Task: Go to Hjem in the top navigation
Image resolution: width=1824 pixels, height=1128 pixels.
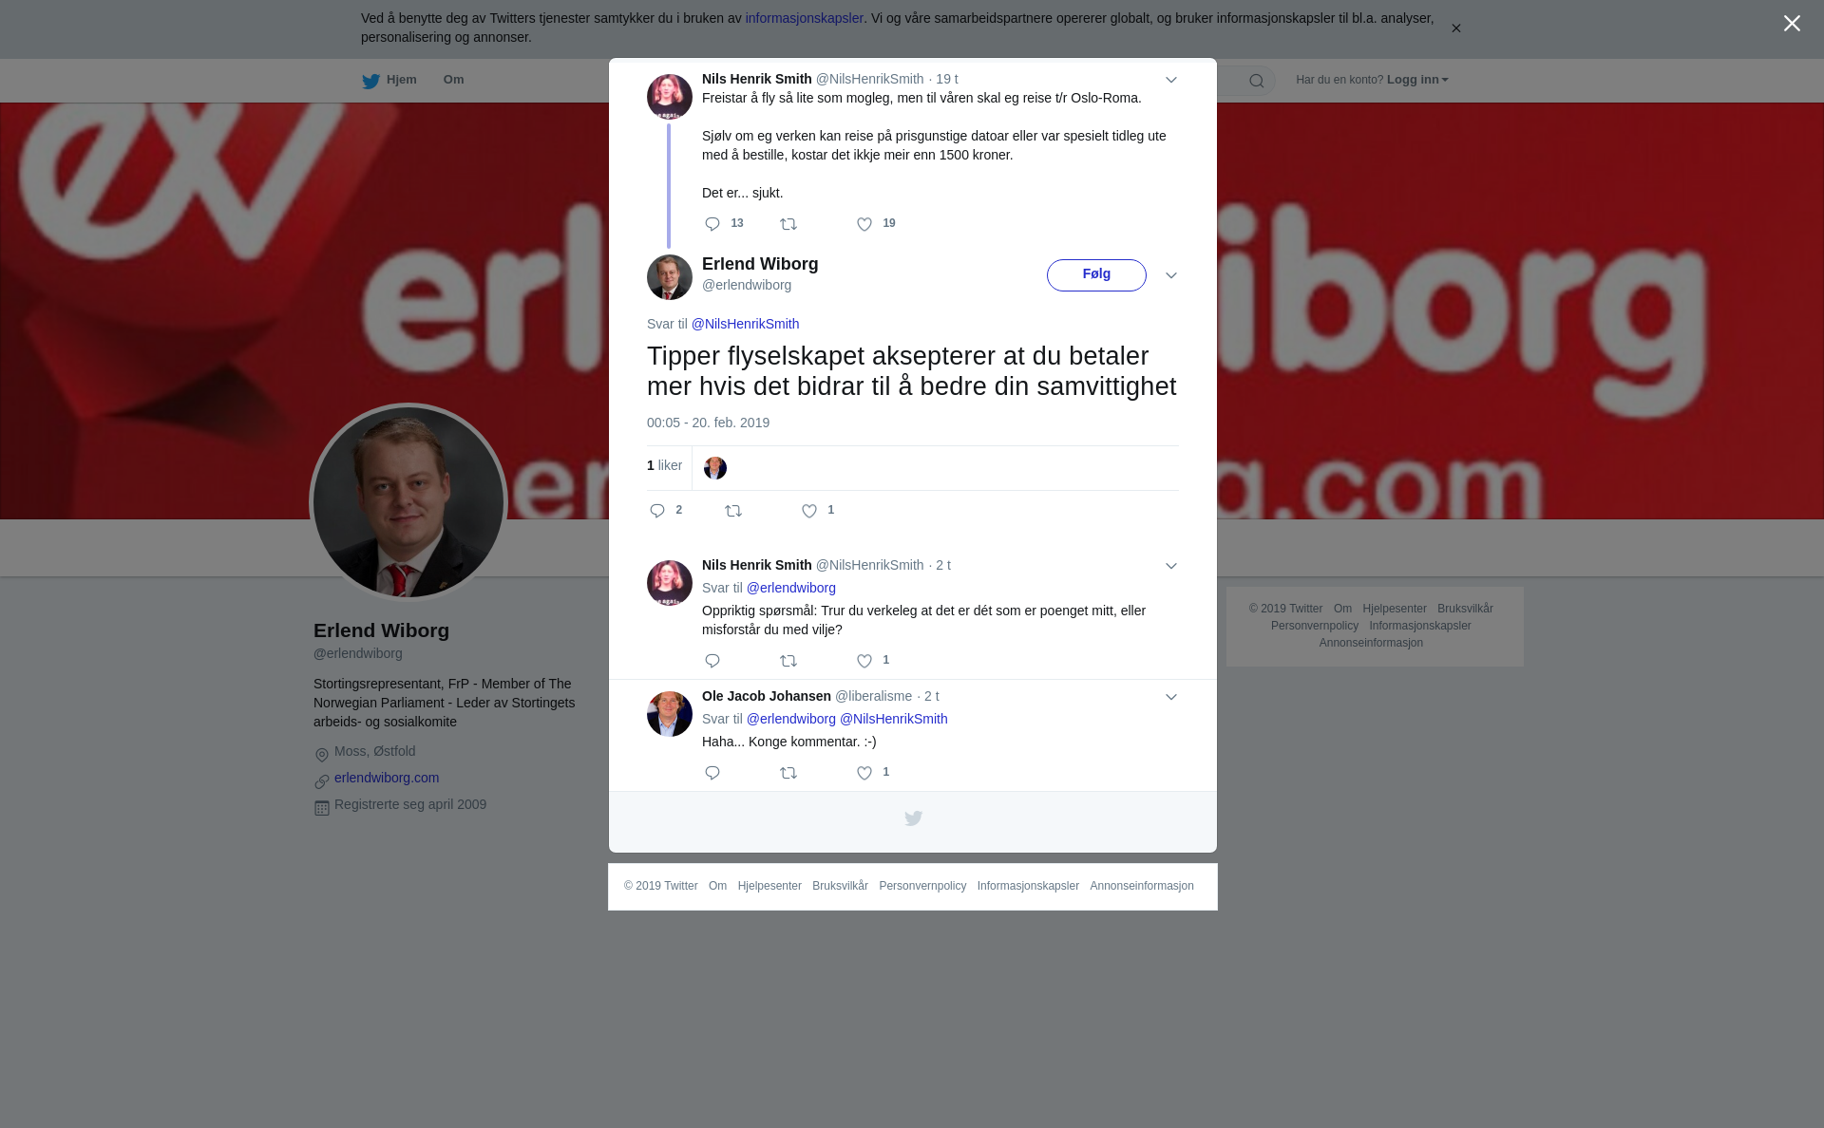Action: [389, 80]
